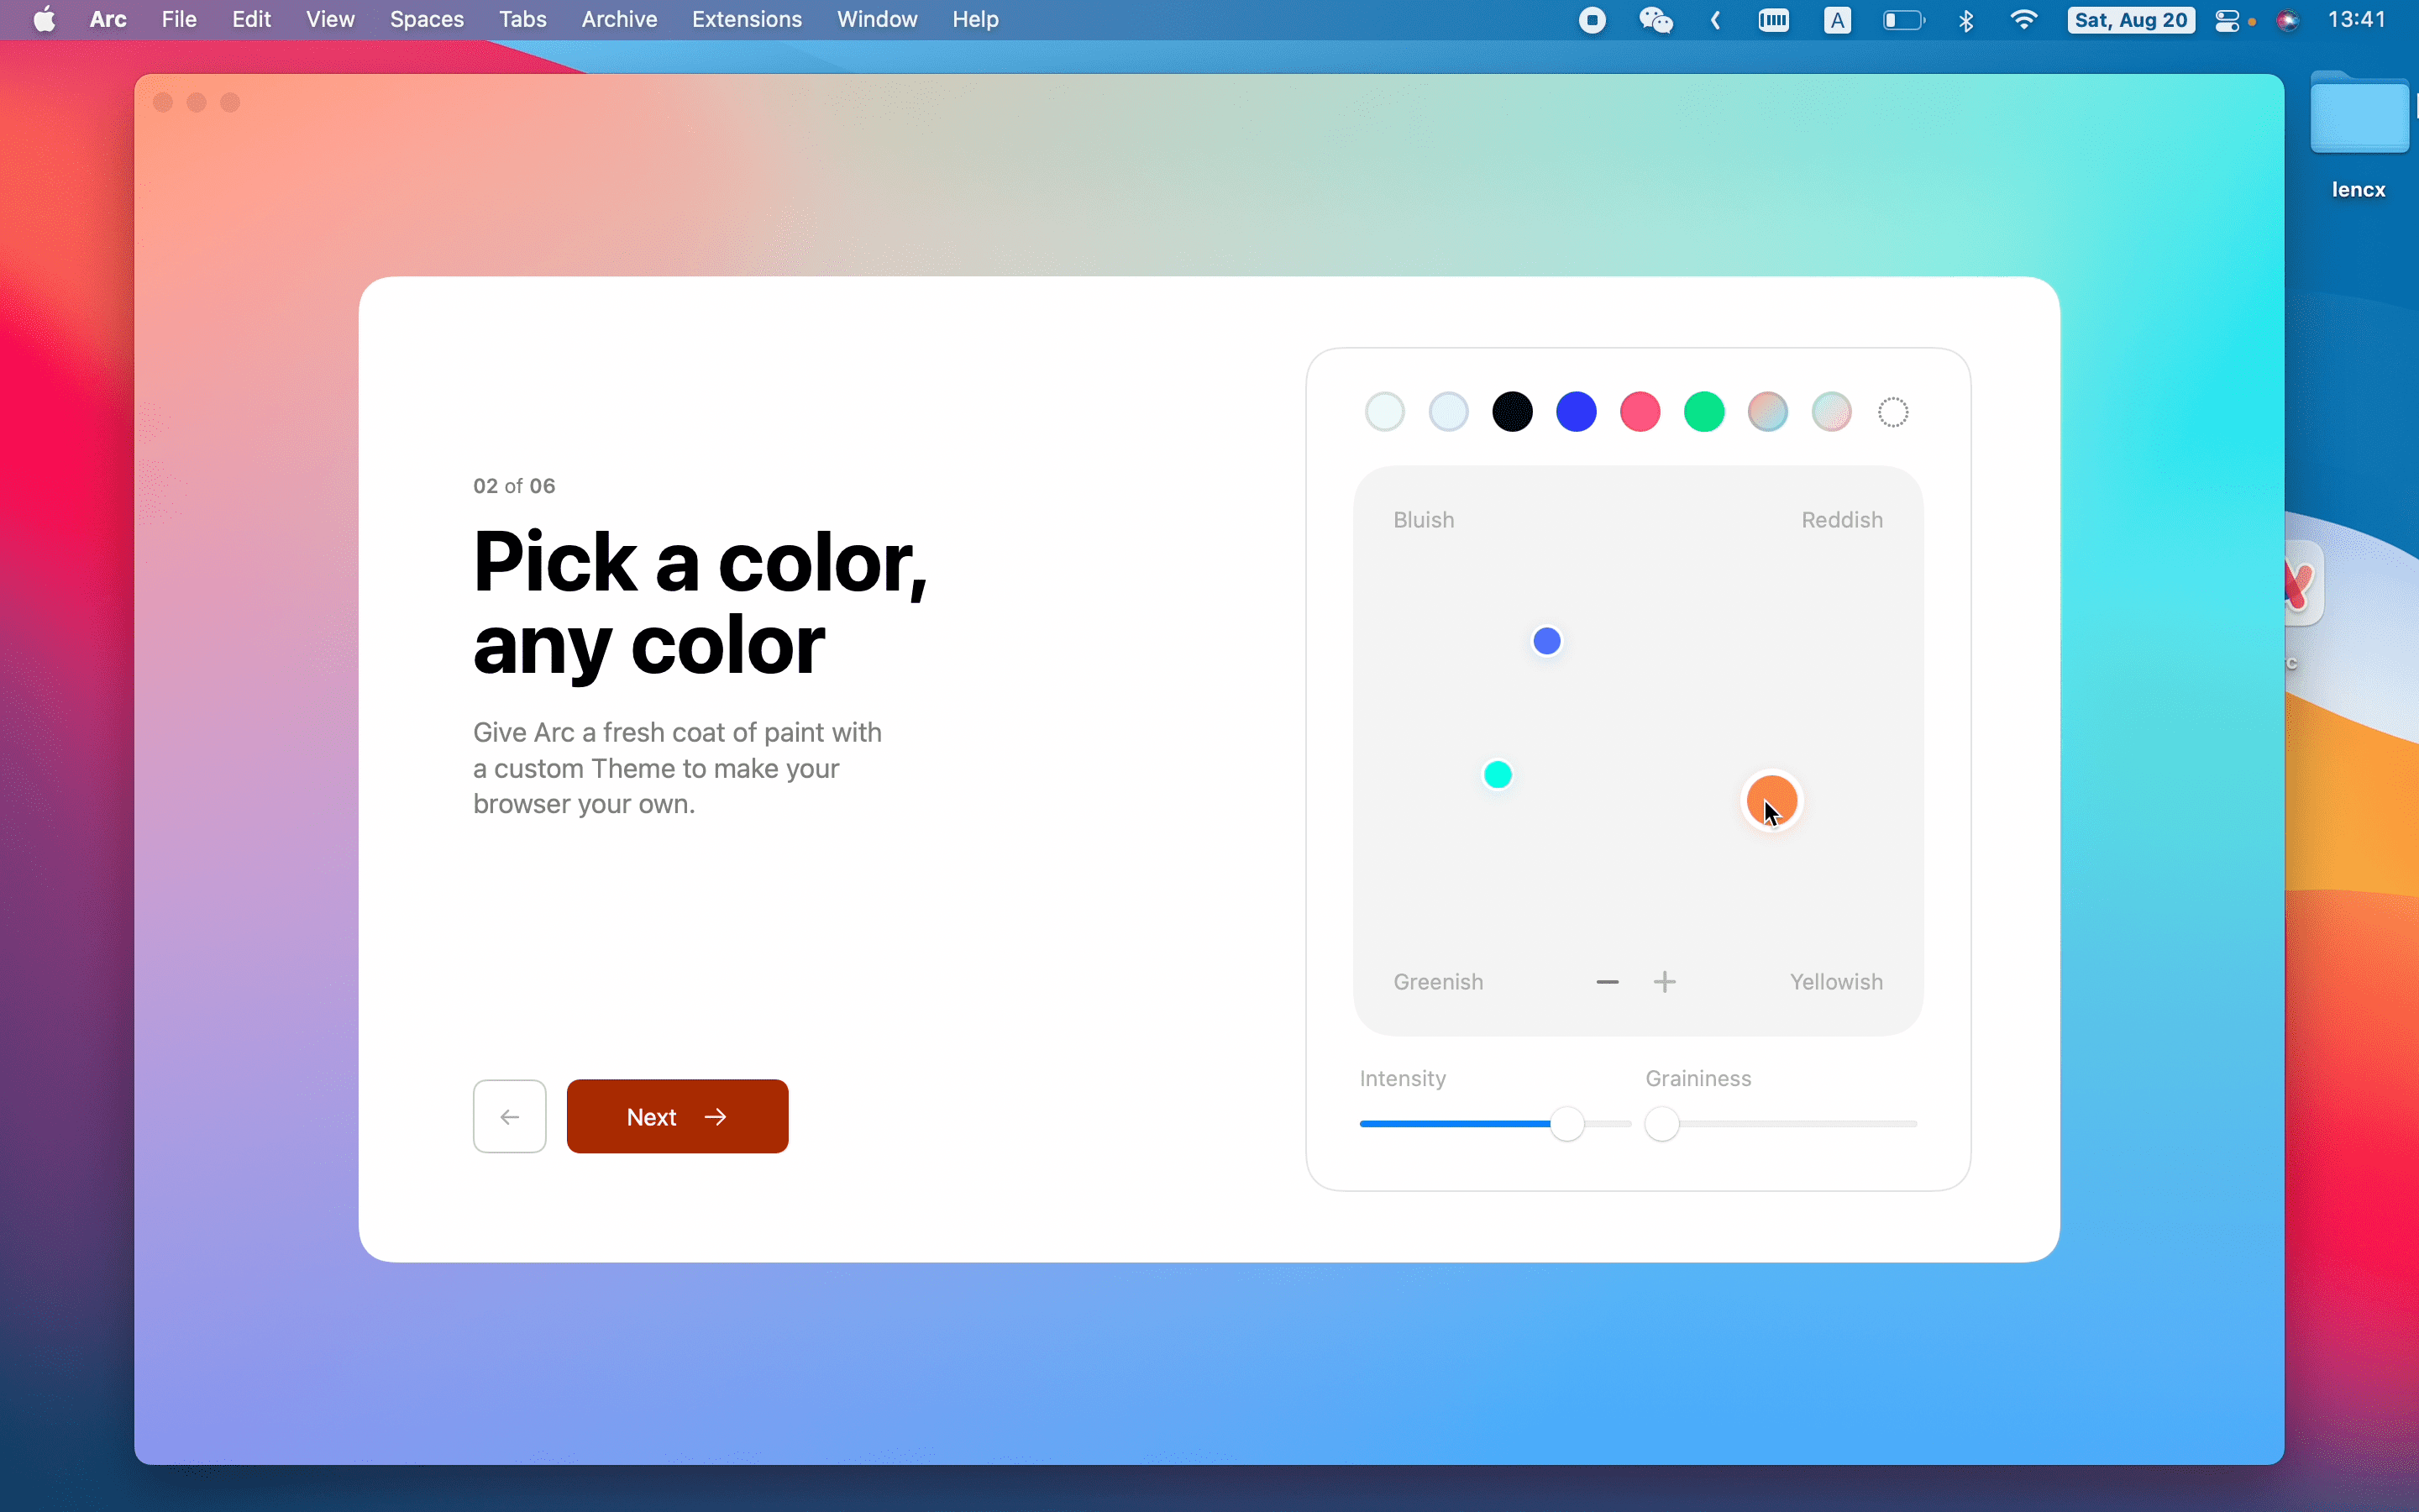The height and width of the screenshot is (1512, 2419).
Task: Select the cyan color point in picker
Action: coord(1498,775)
